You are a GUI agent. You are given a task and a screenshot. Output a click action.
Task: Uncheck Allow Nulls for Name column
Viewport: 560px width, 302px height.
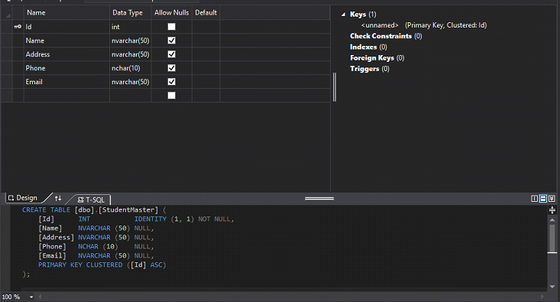(172, 41)
